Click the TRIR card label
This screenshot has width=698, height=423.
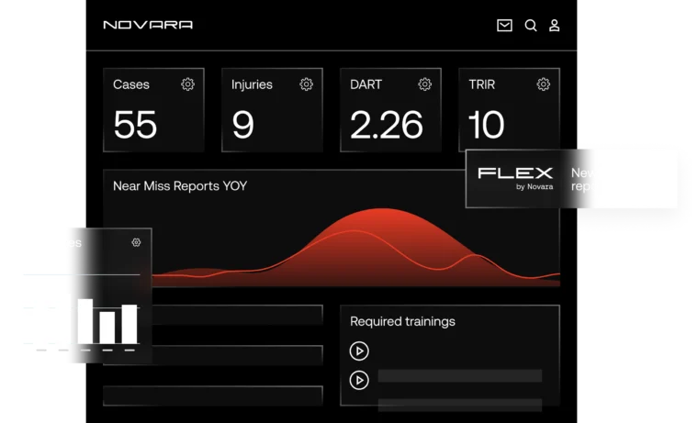coord(481,84)
